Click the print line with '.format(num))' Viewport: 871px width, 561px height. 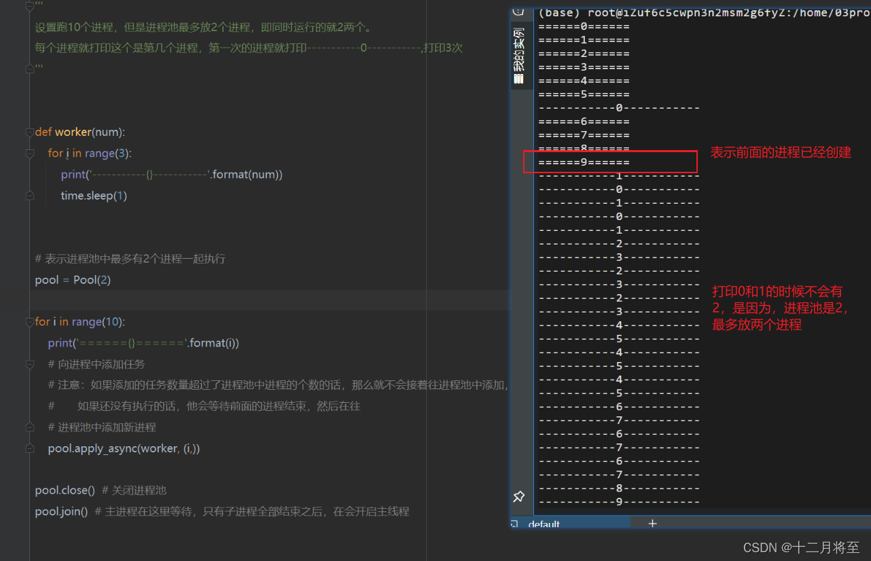point(172,175)
